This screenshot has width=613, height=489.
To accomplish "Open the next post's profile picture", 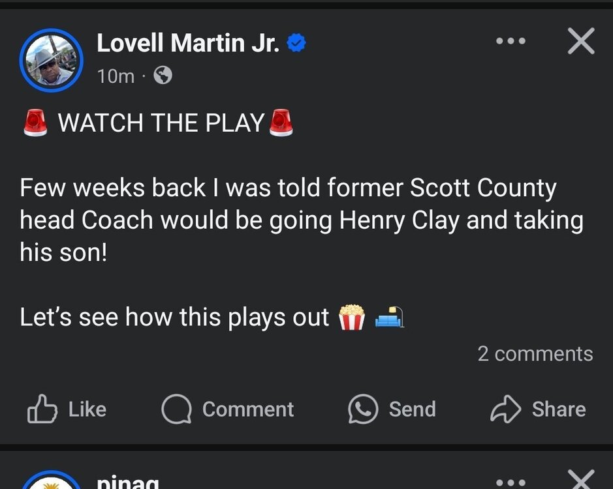I will click(51, 480).
